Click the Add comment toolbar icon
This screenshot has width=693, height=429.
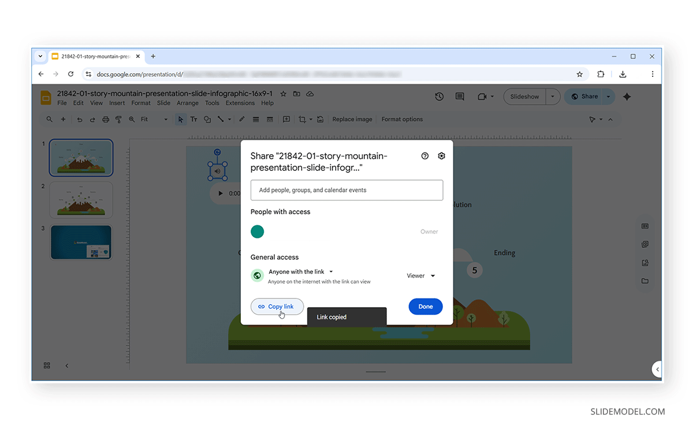coord(286,119)
